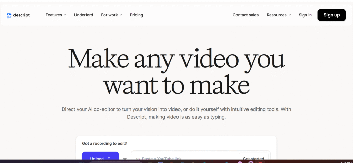Viewport: 353px width, 163px height.
Task: Expand the Resources dropdown
Action: click(279, 15)
